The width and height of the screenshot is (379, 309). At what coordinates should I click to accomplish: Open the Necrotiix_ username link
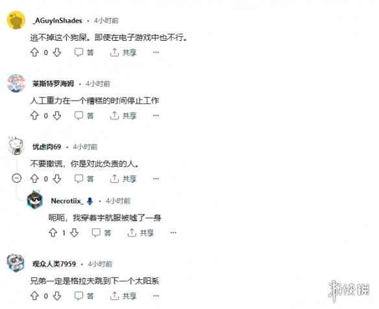coord(67,201)
